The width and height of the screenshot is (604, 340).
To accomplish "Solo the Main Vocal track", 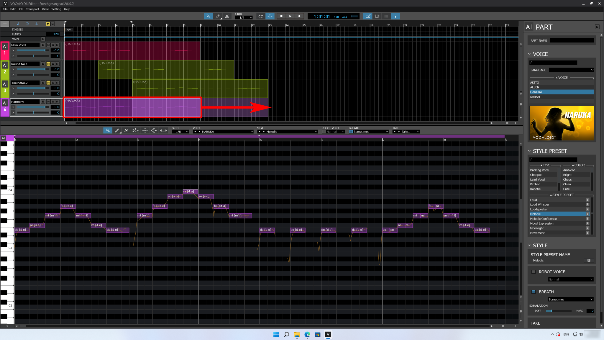I will 53,45.
